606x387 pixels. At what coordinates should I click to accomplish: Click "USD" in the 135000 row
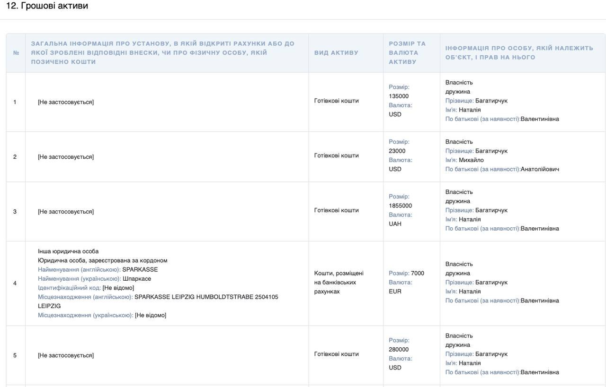tap(395, 114)
